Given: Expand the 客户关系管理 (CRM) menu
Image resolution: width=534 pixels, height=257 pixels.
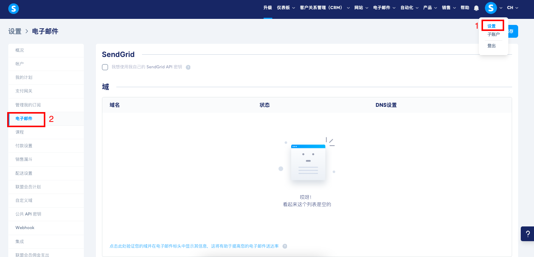Looking at the screenshot, I should [x=324, y=8].
